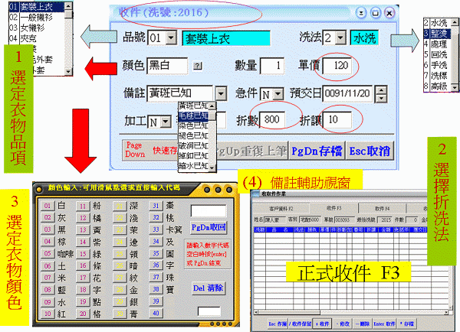The height and width of the screenshot is (332, 460).
Task: Open the 備註 combo box arrow
Action: (221, 93)
